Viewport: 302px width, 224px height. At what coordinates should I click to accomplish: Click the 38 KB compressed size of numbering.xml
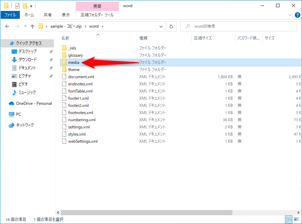click(228, 120)
